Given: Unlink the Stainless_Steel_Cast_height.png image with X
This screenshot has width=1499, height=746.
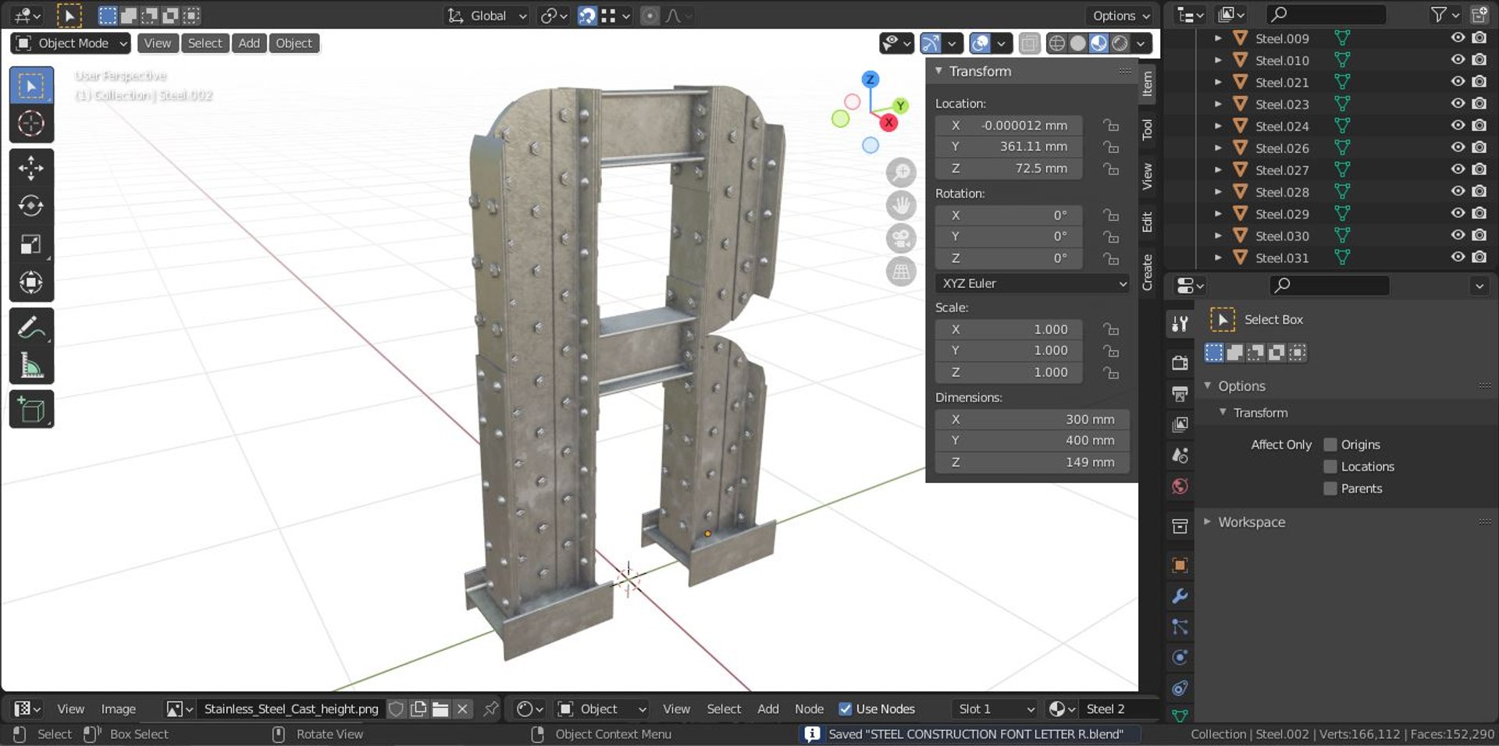Looking at the screenshot, I should [x=462, y=709].
